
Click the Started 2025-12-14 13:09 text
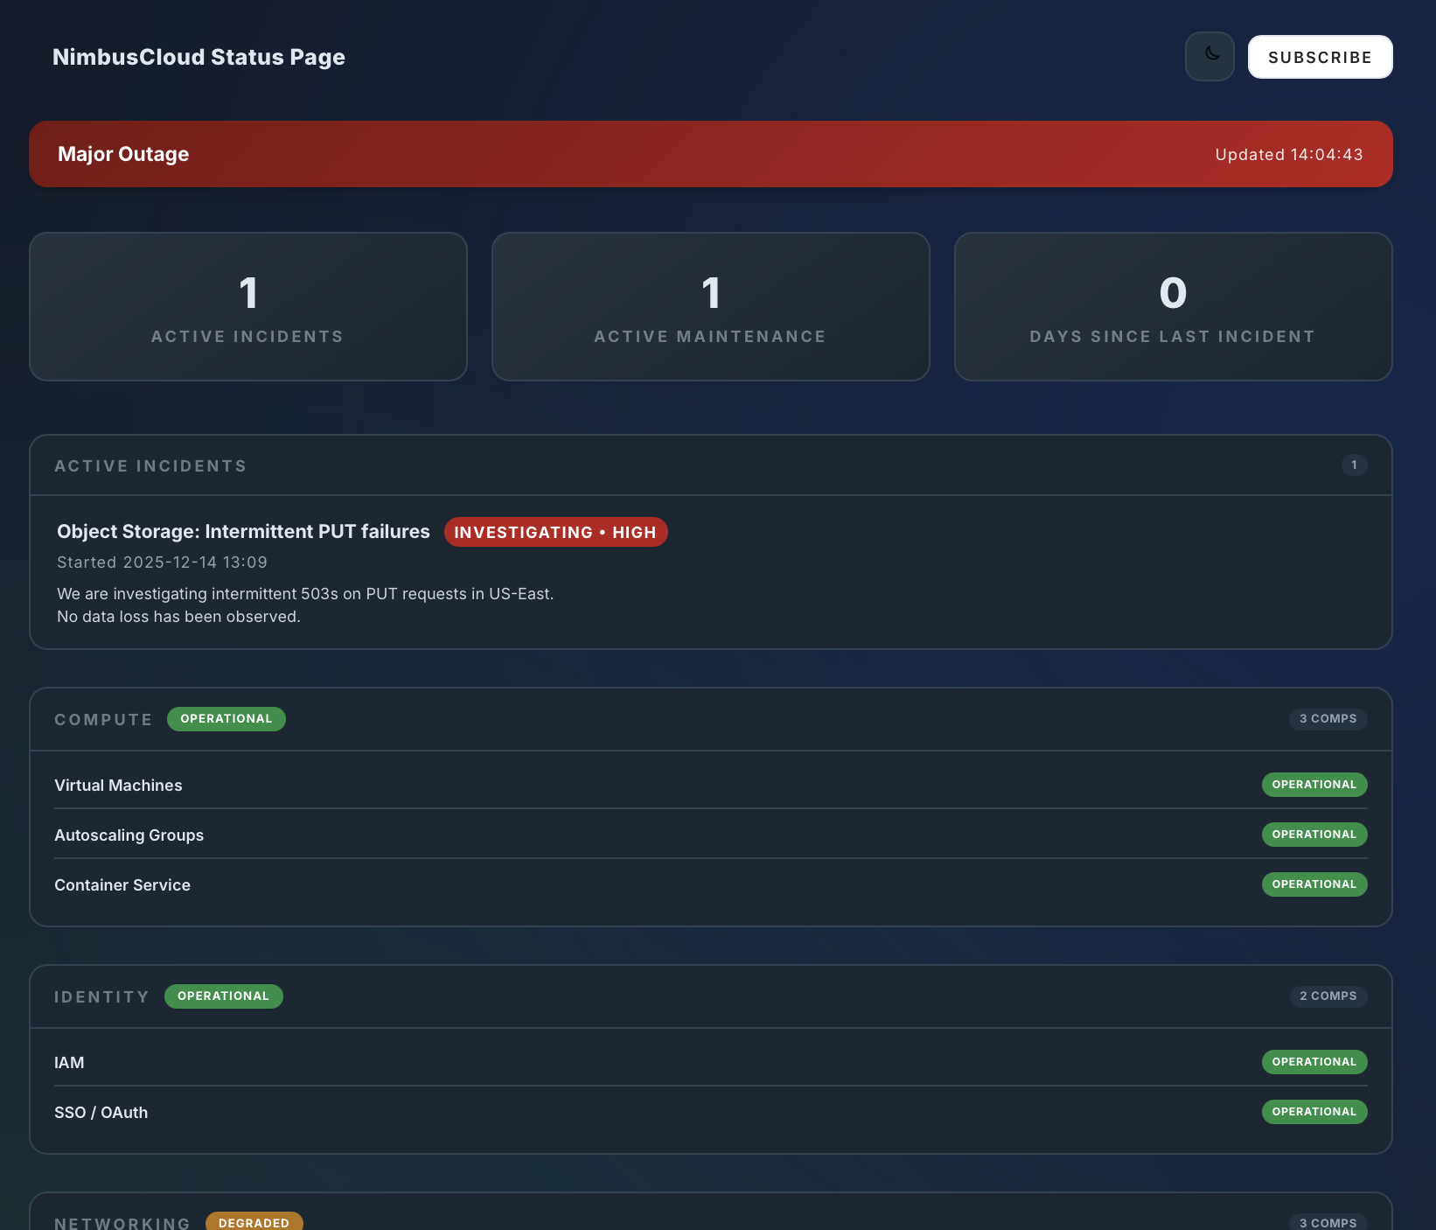162,563
